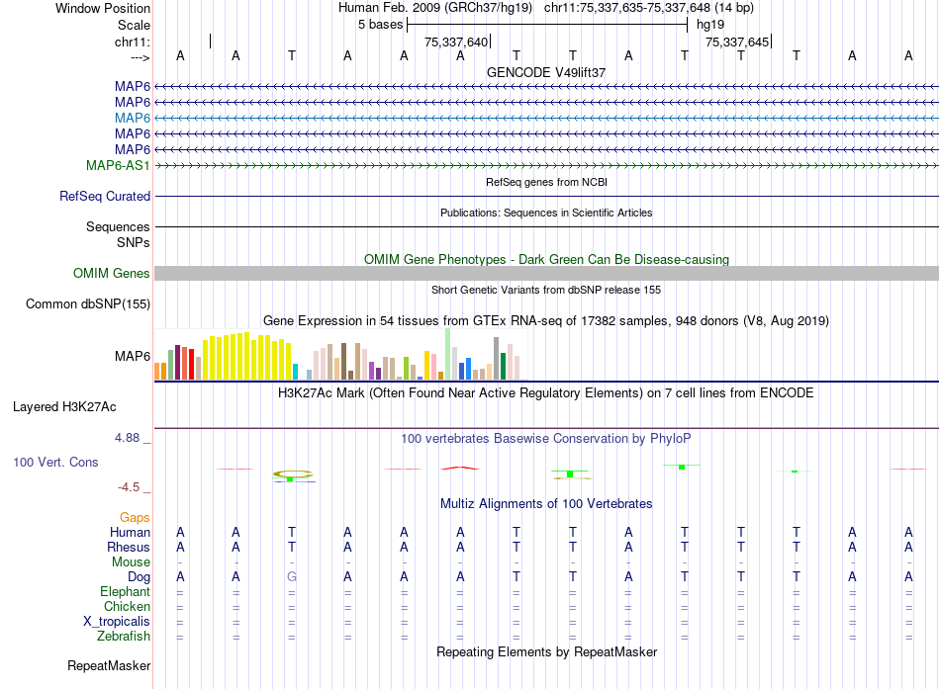940x689 pixels.
Task: Select the Elephant alignment row label
Action: click(x=126, y=592)
